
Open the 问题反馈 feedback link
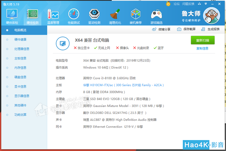188,4
